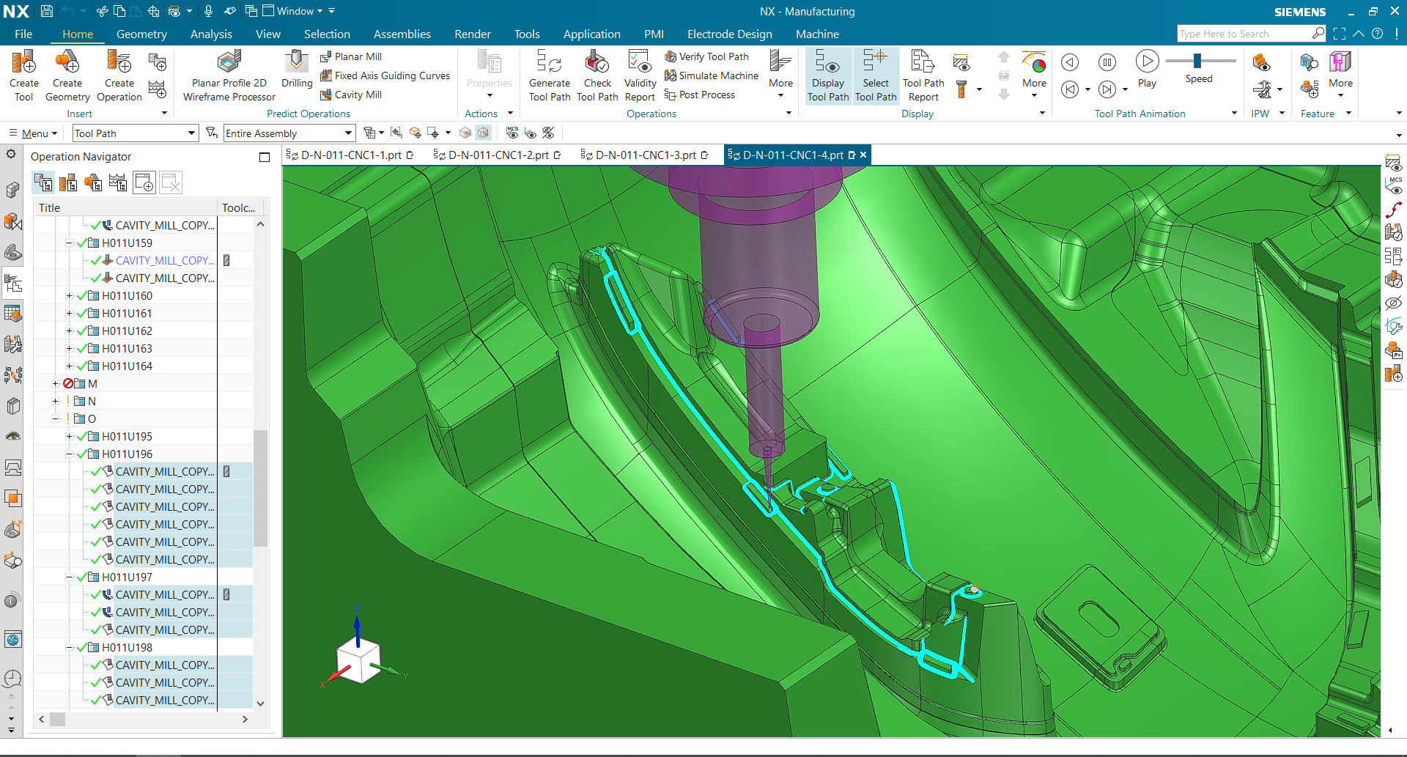This screenshot has width=1407, height=757.
Task: Click Program Order View icon
Action: tap(43, 182)
